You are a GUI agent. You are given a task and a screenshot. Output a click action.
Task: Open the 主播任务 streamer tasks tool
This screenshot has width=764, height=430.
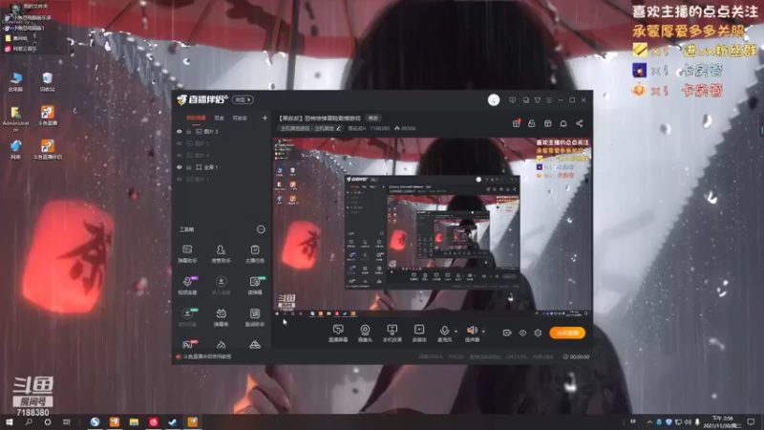(254, 254)
